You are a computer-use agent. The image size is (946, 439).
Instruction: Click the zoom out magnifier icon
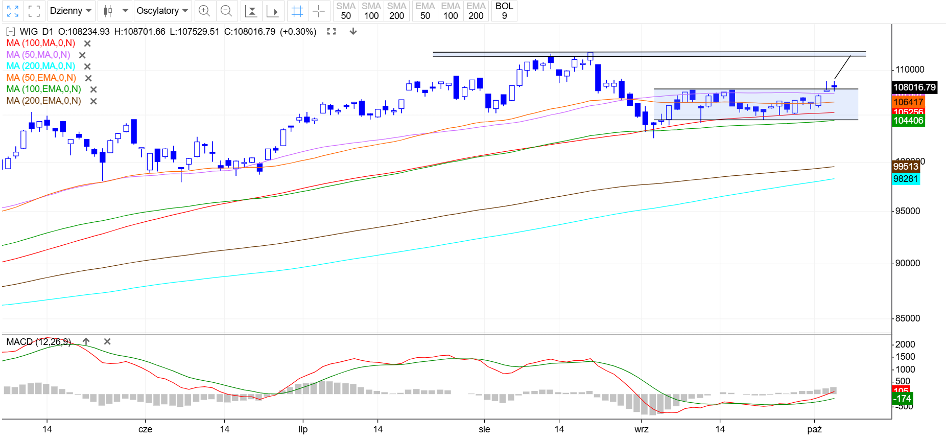point(226,11)
